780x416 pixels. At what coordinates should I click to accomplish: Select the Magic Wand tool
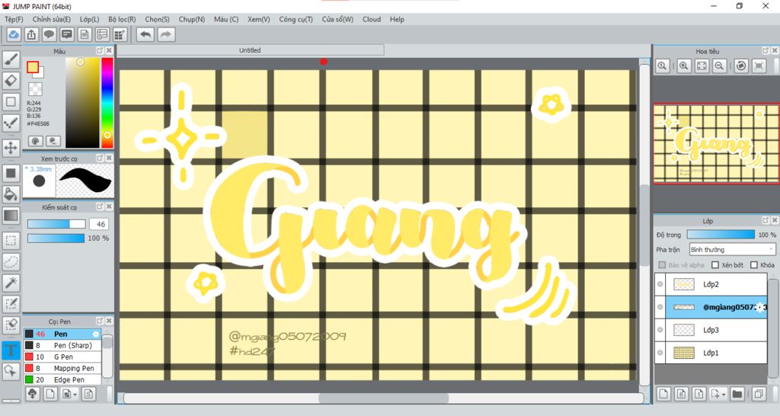11,283
